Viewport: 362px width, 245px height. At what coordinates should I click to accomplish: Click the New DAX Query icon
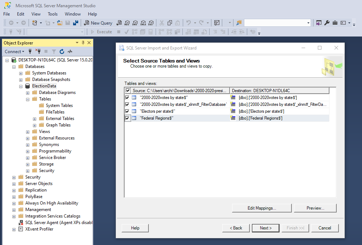pyautogui.click(x=151, y=22)
